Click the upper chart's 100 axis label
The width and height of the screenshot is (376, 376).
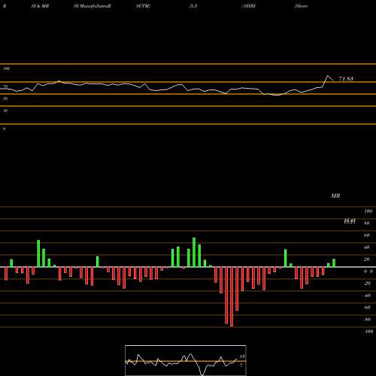tap(7, 68)
